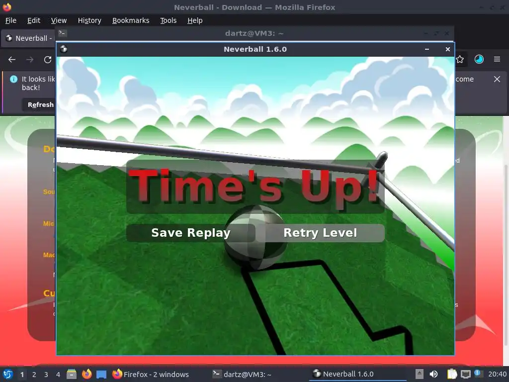509x382 pixels.
Task: Click the terminal window title icon
Action: [63, 33]
